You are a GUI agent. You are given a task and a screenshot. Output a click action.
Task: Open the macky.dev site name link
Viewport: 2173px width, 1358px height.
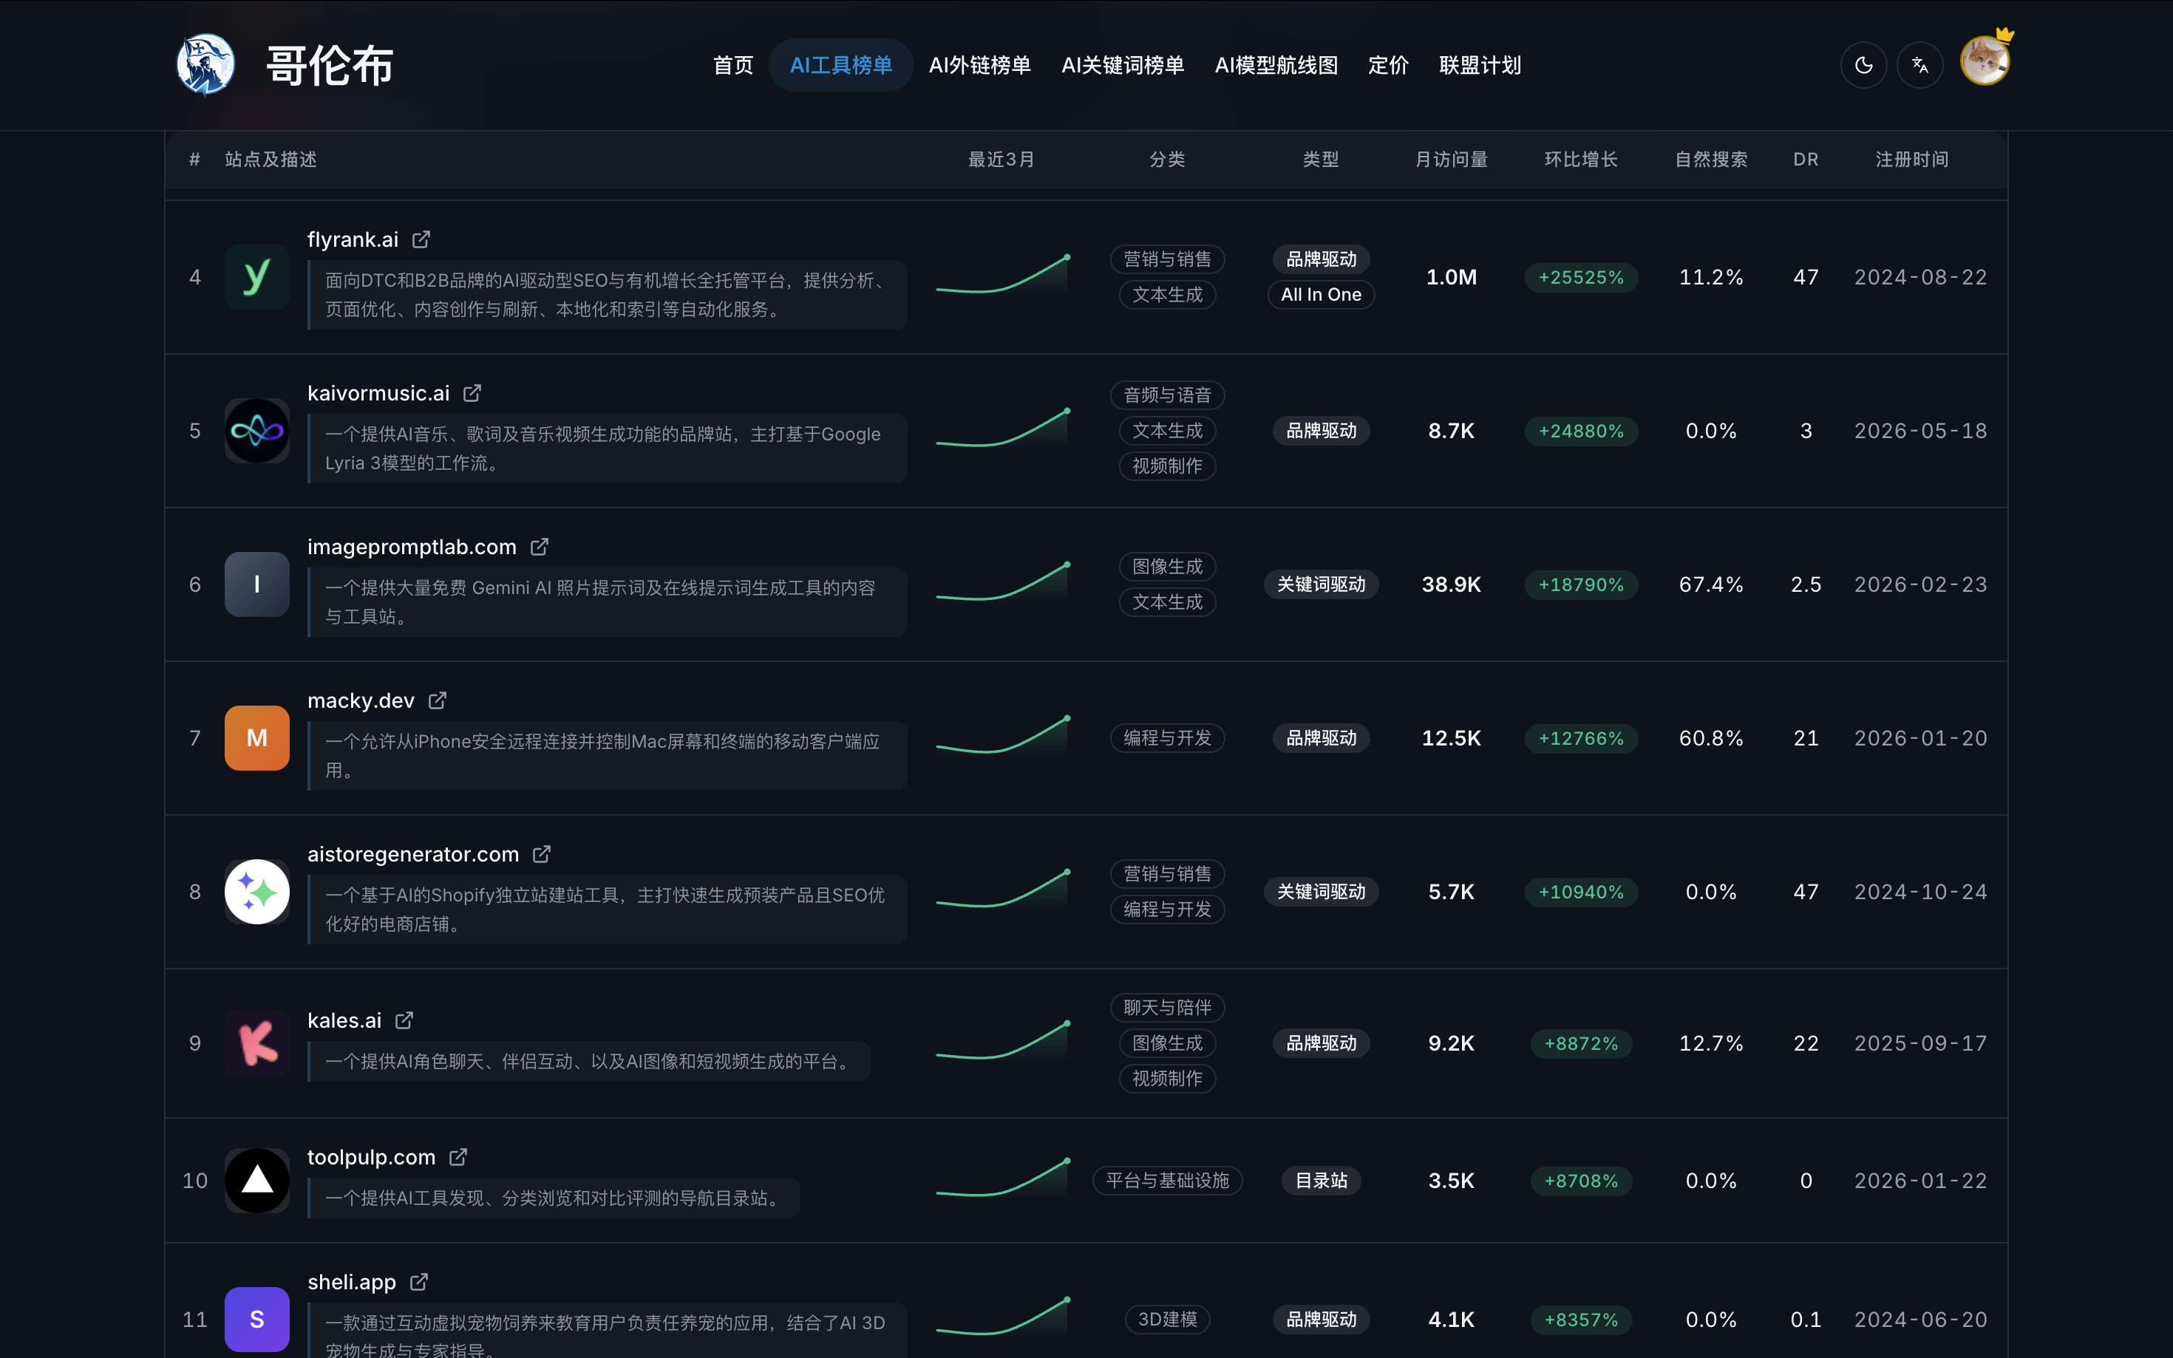point(361,700)
